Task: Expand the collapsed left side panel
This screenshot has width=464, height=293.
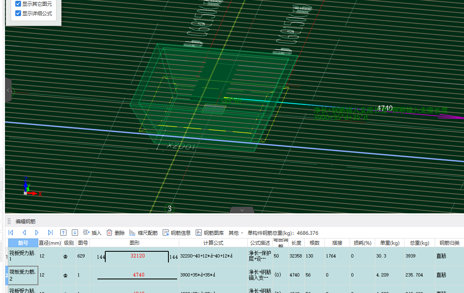Action: coord(8,90)
